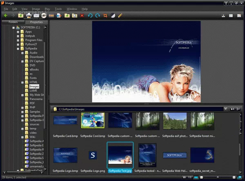The width and height of the screenshot is (245, 181).
Task: Select the Softpedia Logo.png thumbnail
Action: coord(93,155)
